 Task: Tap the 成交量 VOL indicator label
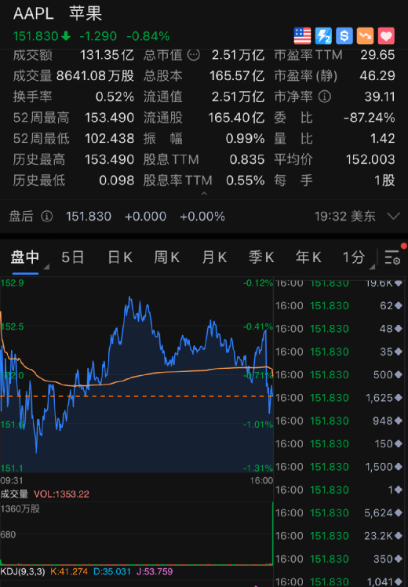click(45, 494)
